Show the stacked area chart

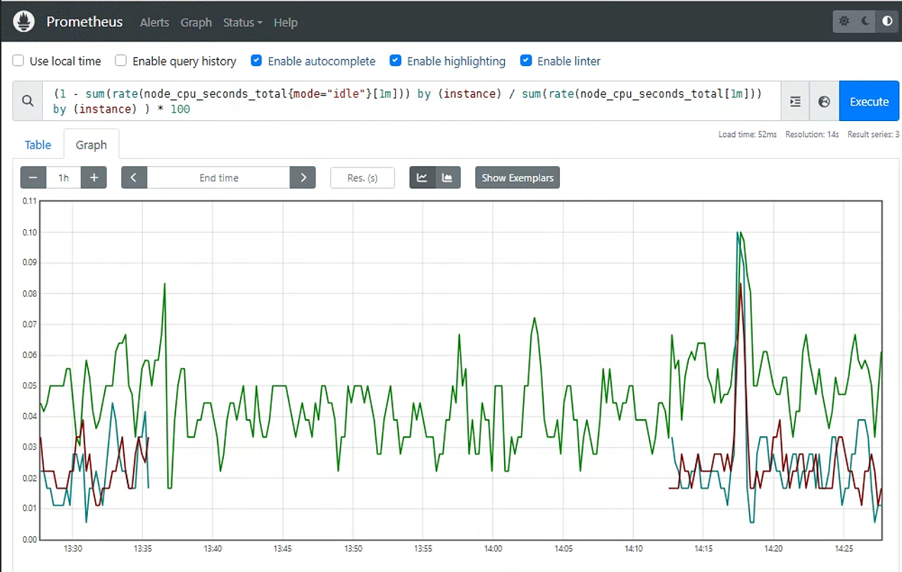[448, 177]
